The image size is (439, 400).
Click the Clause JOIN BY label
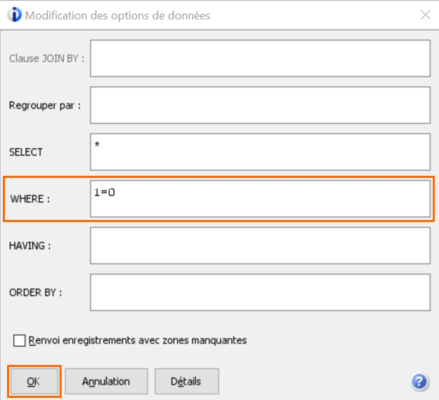[46, 59]
